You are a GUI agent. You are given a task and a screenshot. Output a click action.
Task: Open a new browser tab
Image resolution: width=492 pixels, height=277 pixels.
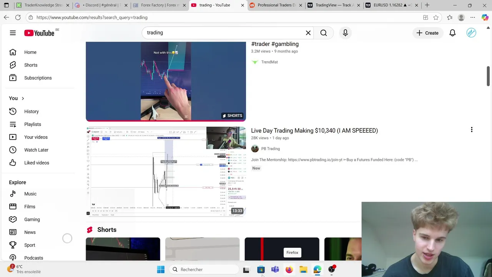pyautogui.click(x=427, y=5)
